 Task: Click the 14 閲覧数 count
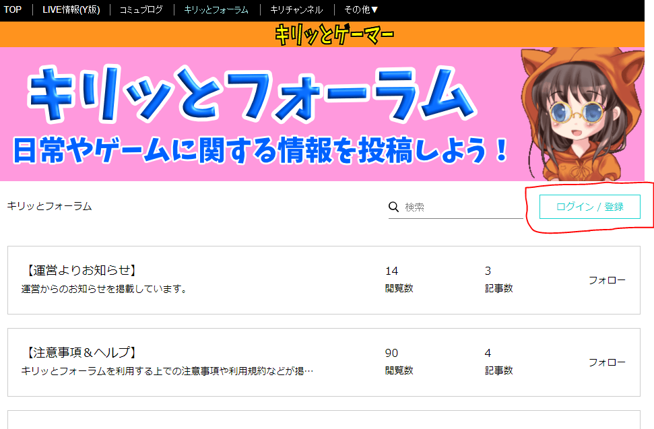(x=399, y=279)
